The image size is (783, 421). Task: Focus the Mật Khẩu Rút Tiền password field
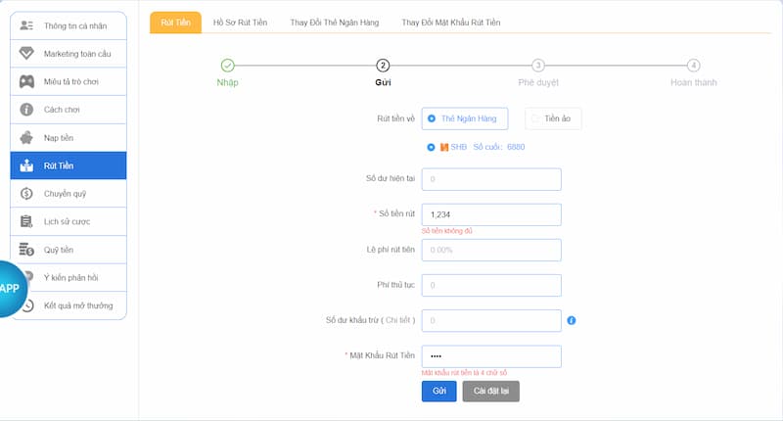491,356
